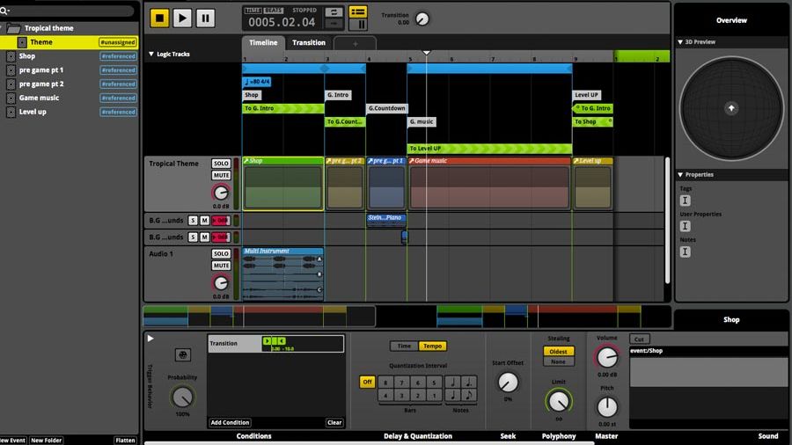The width and height of the screenshot is (792, 445).
Task: Click the Cut button
Action: tap(639, 339)
